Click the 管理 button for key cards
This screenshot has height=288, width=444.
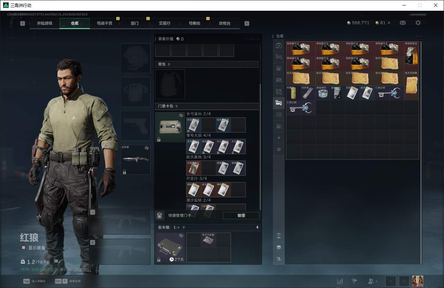(x=241, y=215)
